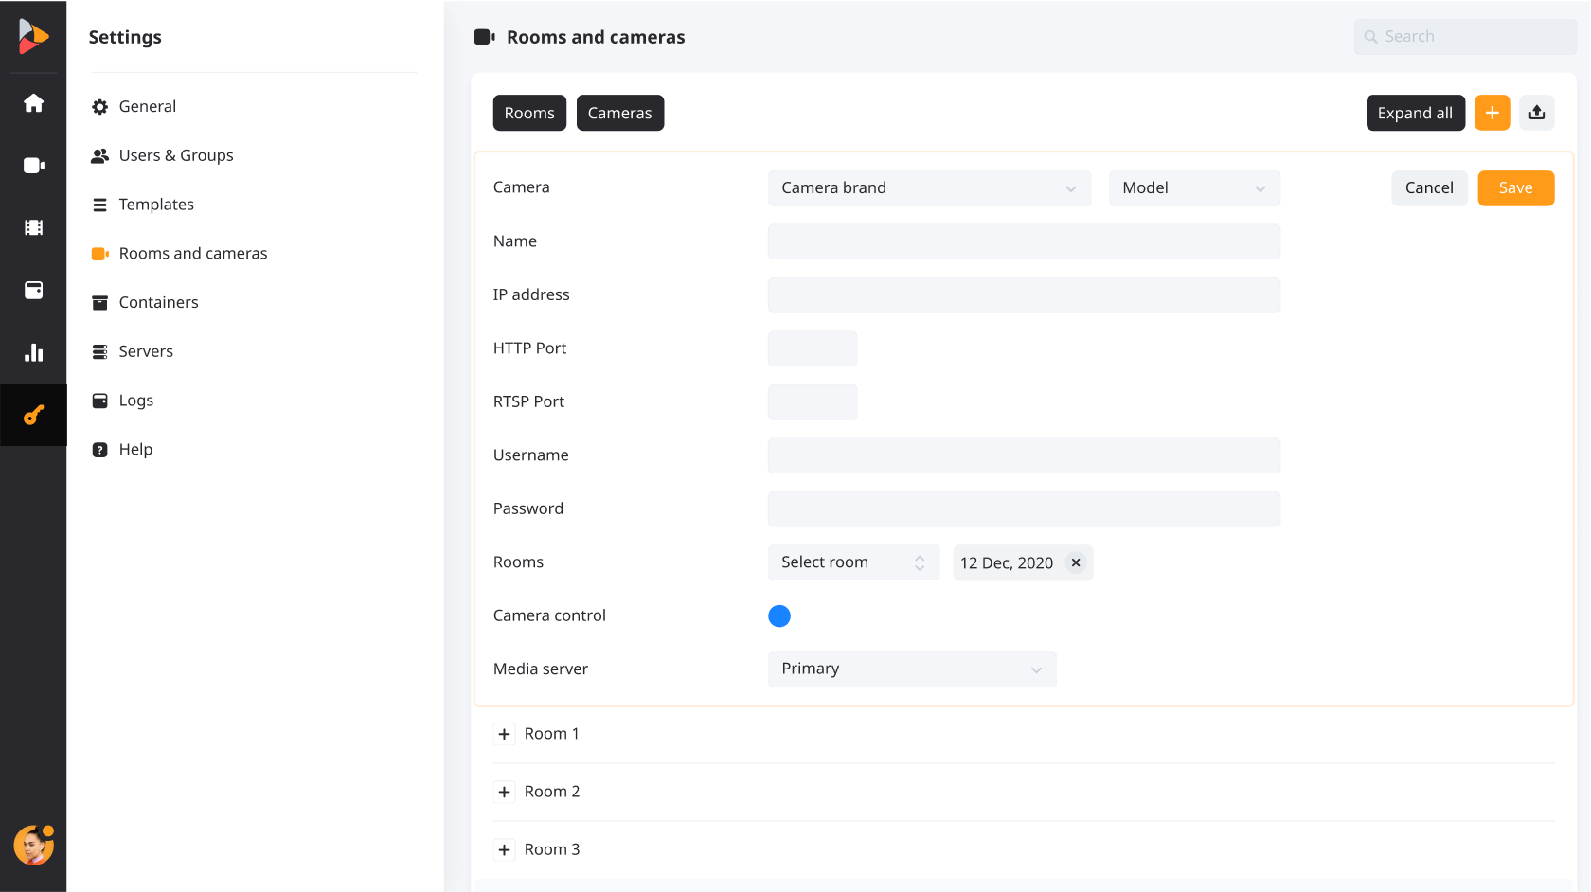
Task: Expand the Room 3 row
Action: point(505,850)
